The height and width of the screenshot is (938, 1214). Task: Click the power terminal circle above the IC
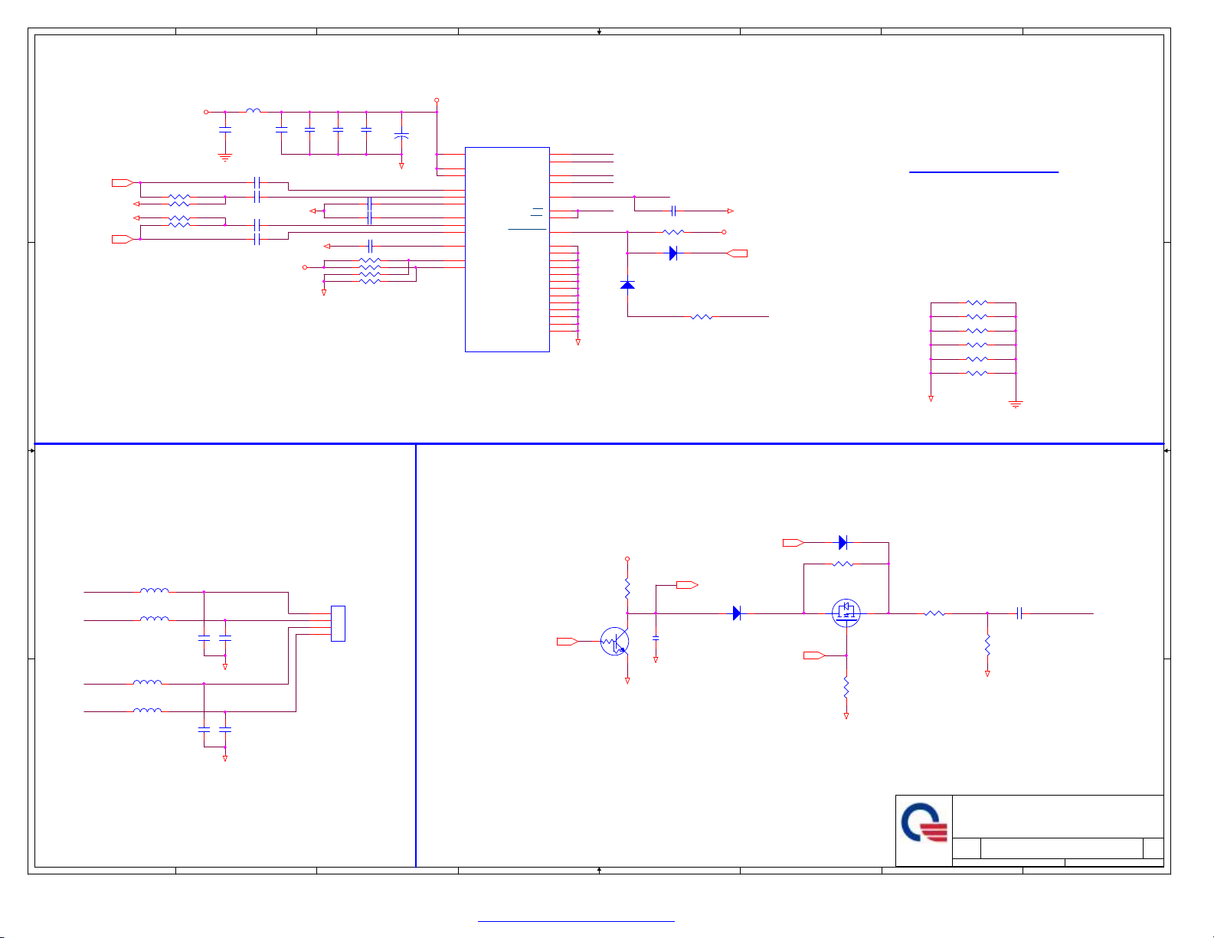[437, 100]
